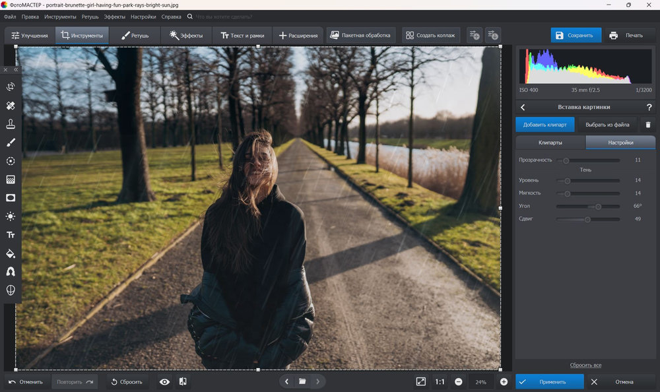Go back using the chevron beside Вставка картинки
This screenshot has width=660, height=392.
click(523, 108)
